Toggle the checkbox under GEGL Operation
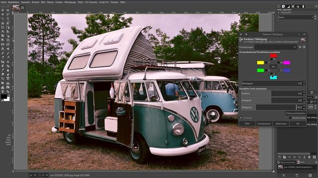This screenshot has width=318, height=178. [x=279, y=12]
